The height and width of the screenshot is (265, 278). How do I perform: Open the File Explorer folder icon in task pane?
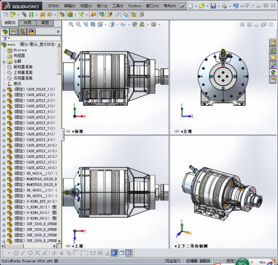coord(273,58)
